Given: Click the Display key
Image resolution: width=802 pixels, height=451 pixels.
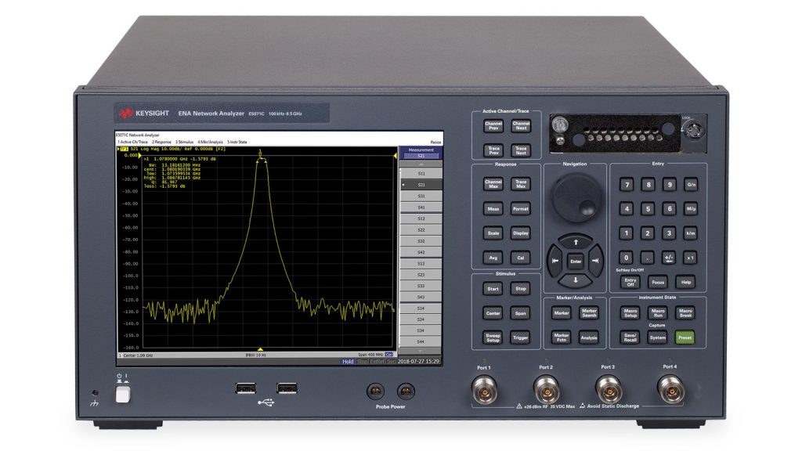Looking at the screenshot, I should click(521, 233).
